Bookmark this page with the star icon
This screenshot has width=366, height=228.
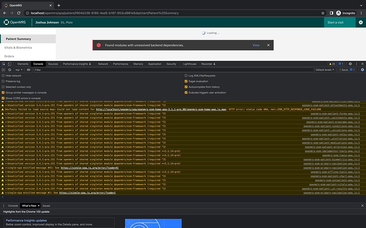[323, 13]
